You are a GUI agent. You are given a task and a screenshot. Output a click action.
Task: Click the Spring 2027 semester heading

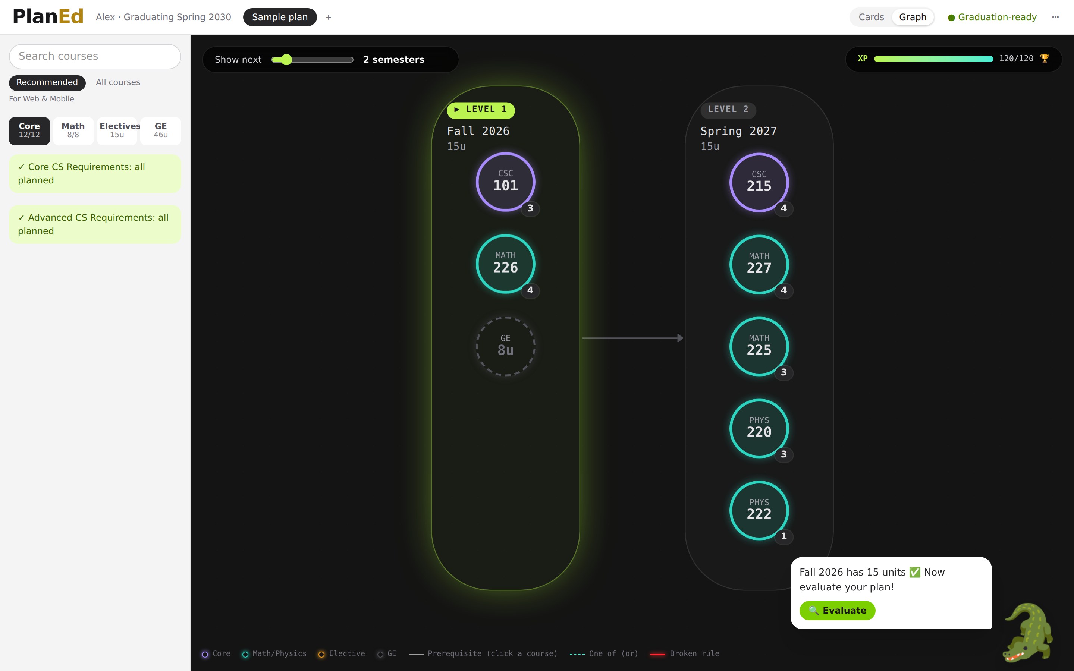pos(738,131)
